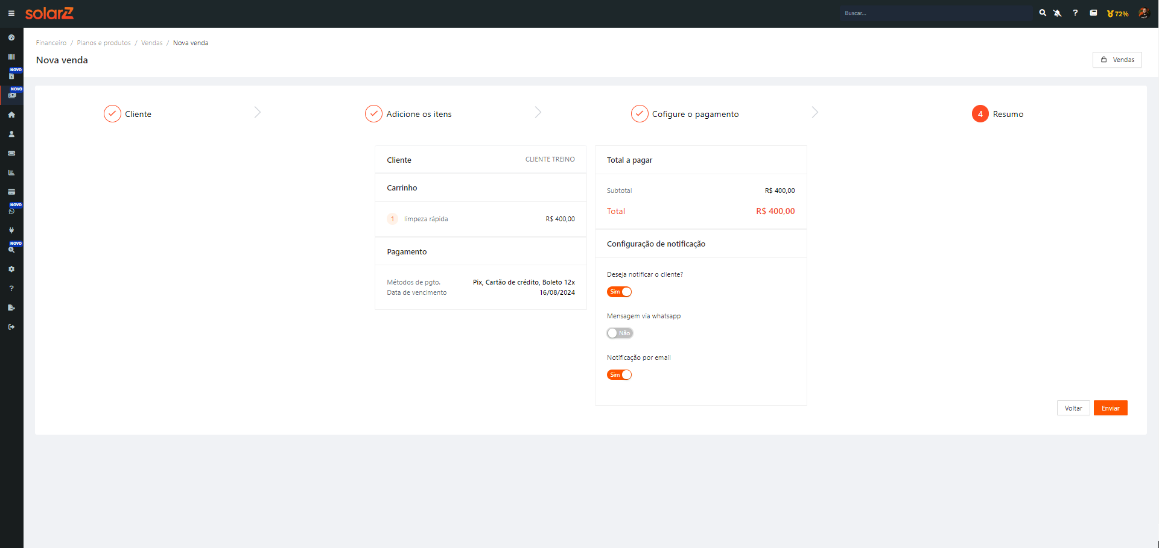Open the WhatsApp icon in the sidebar
This screenshot has height=548, width=1159.
pos(11,212)
